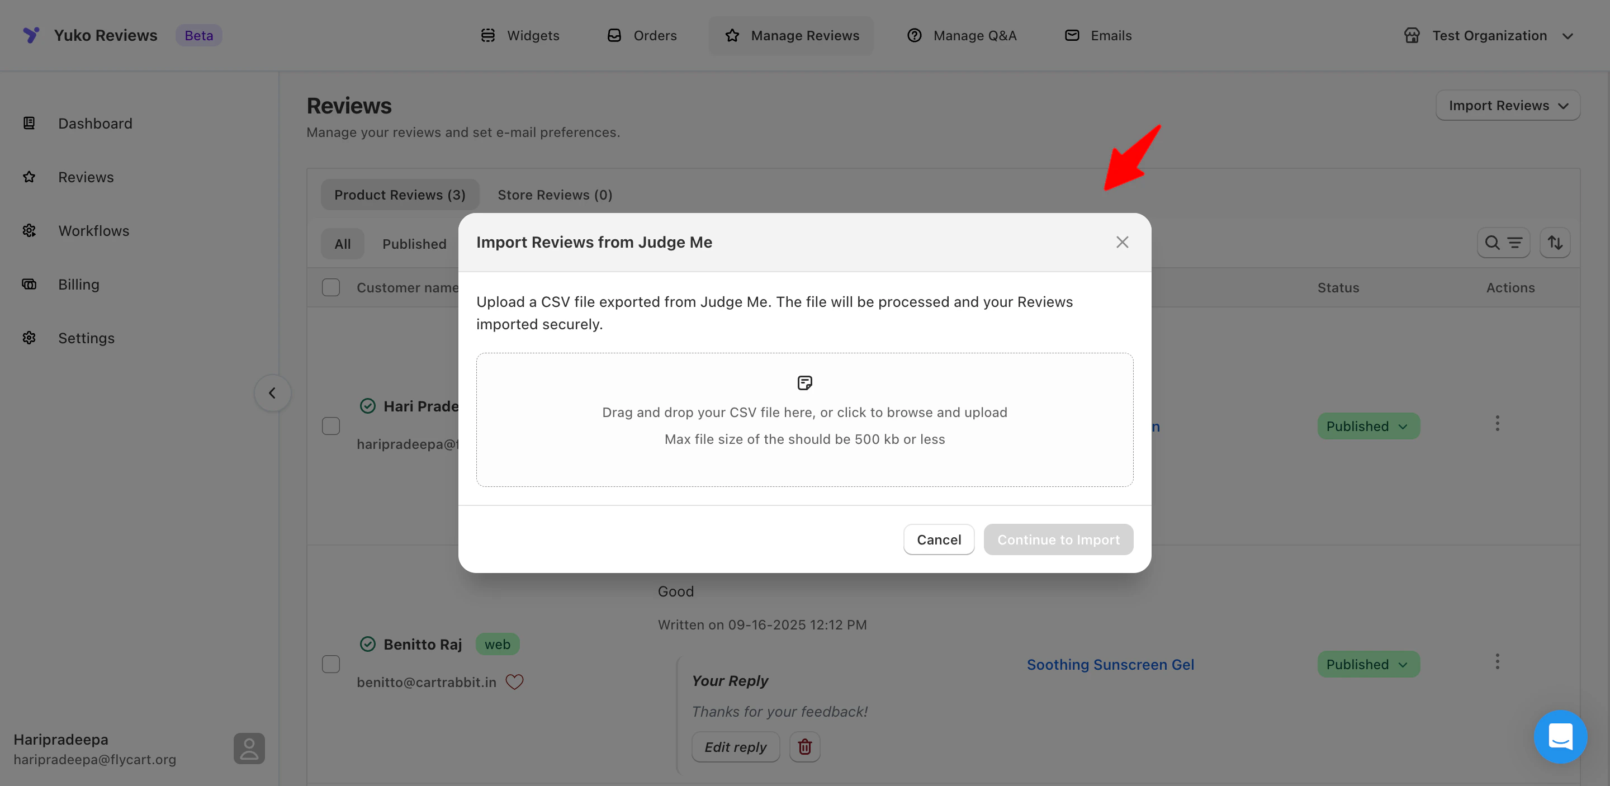This screenshot has width=1610, height=786.
Task: Switch to the Store Reviews (0) tab
Action: (555, 195)
